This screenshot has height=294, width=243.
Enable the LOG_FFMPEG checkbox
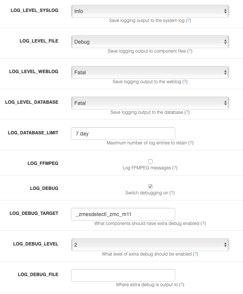150,162
